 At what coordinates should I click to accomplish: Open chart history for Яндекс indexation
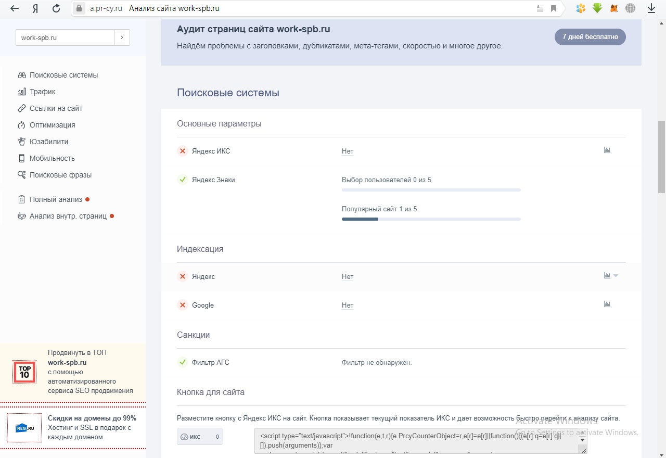(607, 275)
